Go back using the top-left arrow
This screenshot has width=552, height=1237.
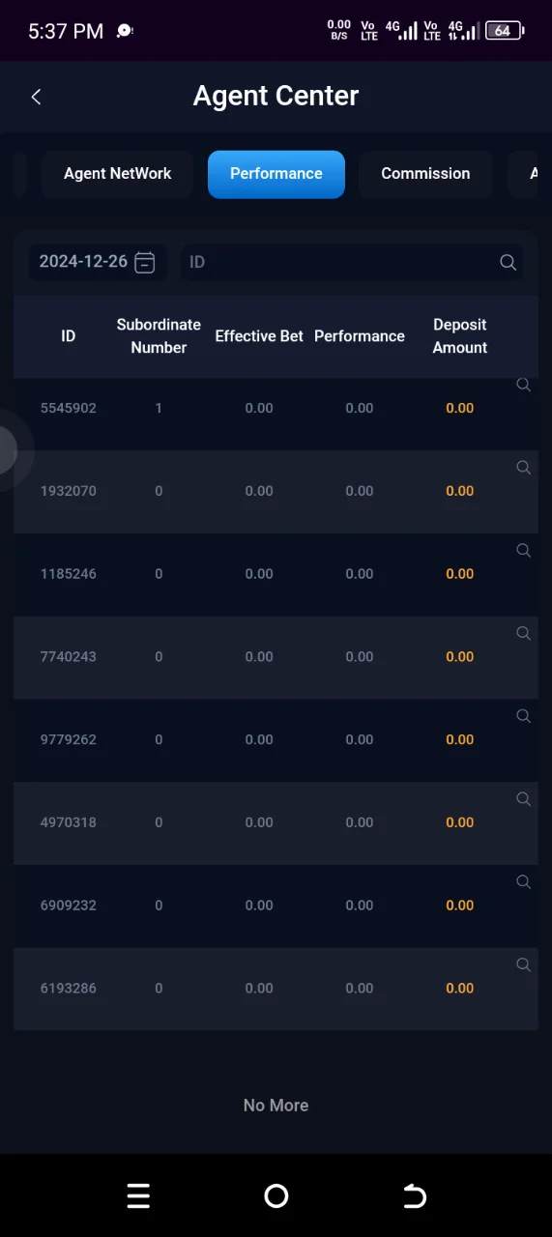click(x=36, y=97)
